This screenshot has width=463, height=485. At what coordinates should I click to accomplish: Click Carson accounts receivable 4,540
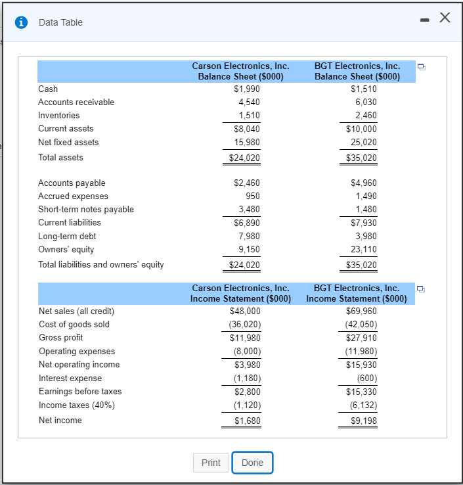point(249,102)
